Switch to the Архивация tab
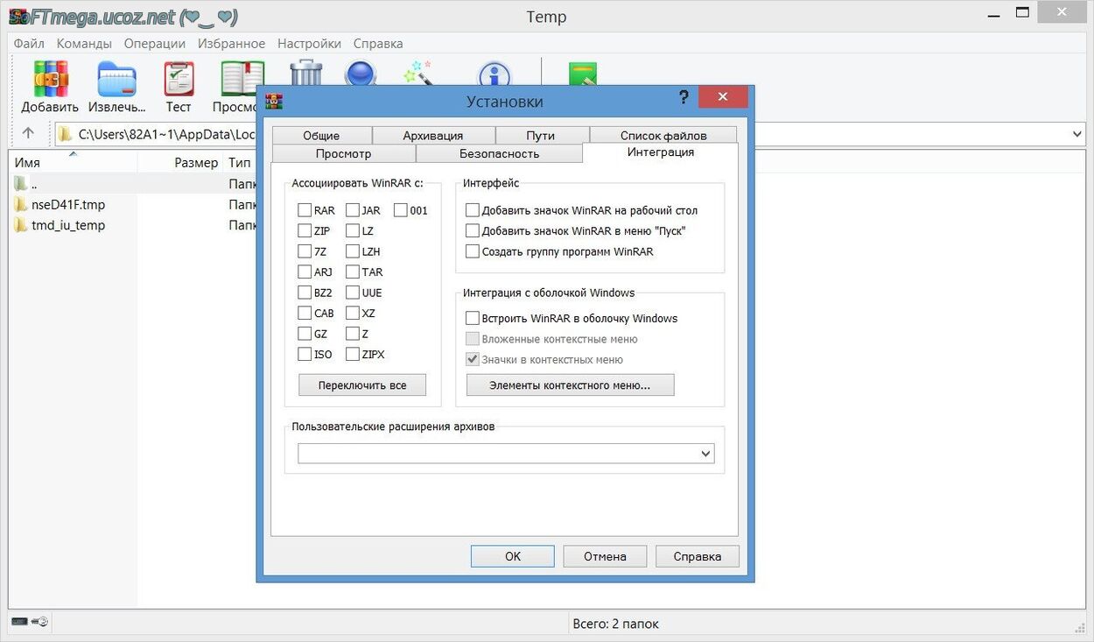 (x=432, y=136)
